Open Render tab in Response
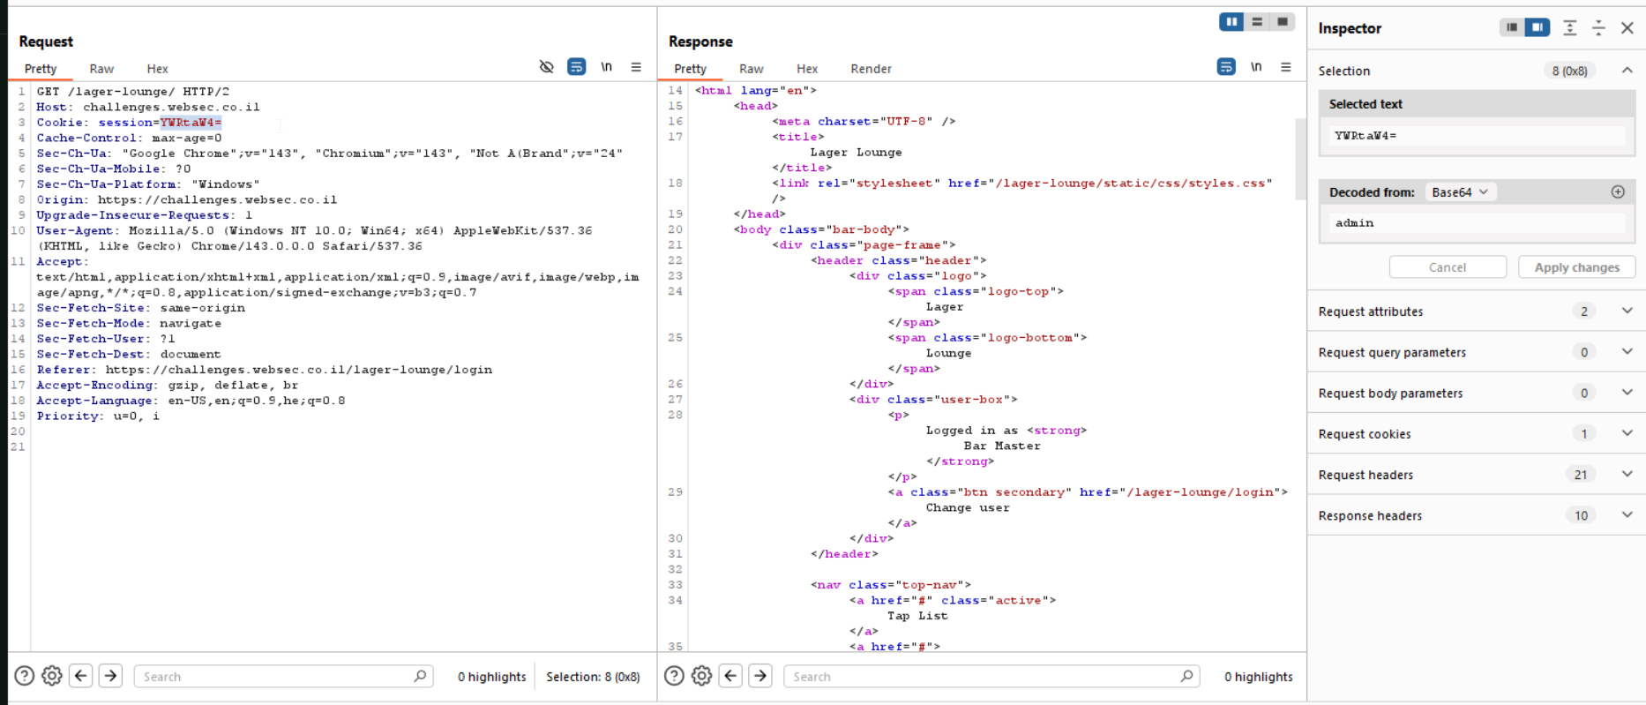 click(x=871, y=69)
